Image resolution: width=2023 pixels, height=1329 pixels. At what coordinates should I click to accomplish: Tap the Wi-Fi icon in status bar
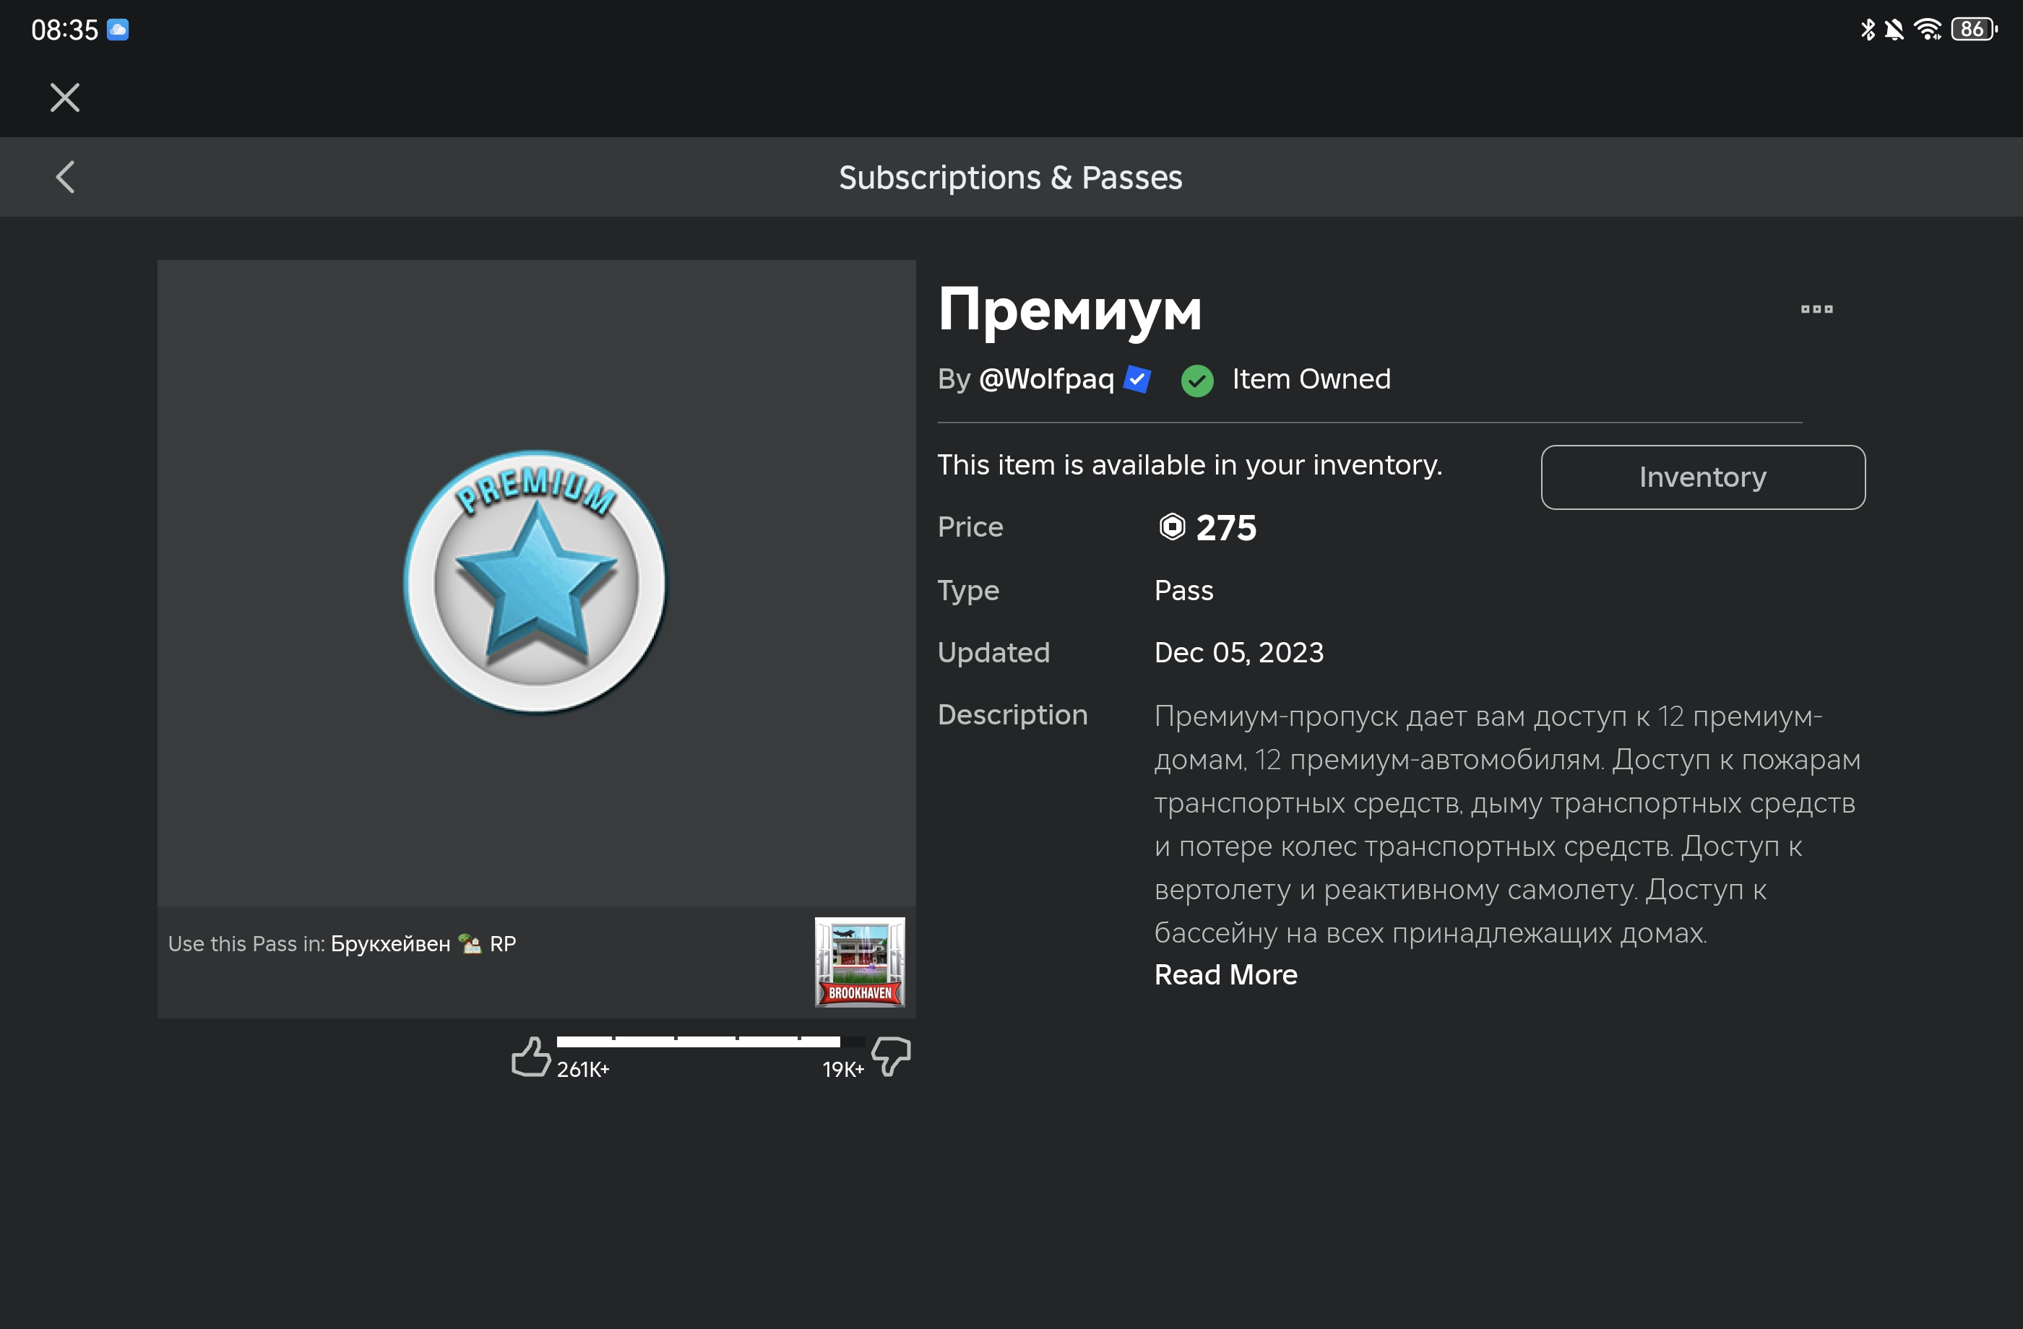click(x=1927, y=30)
